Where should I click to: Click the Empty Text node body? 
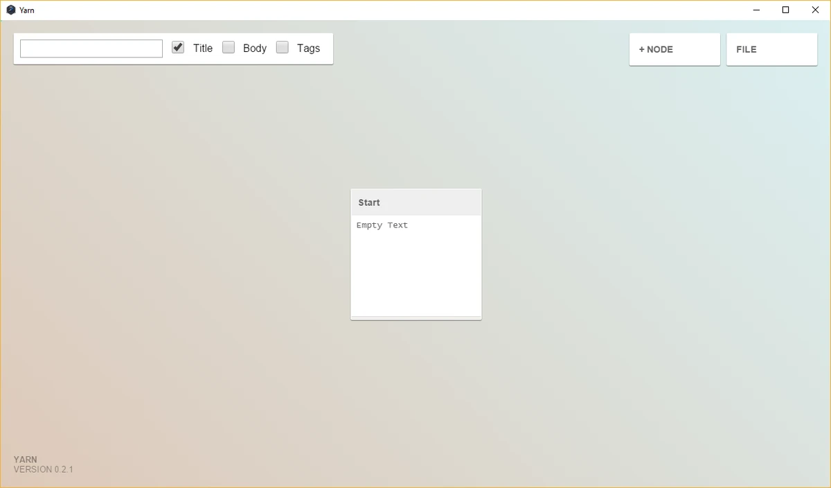click(x=415, y=265)
